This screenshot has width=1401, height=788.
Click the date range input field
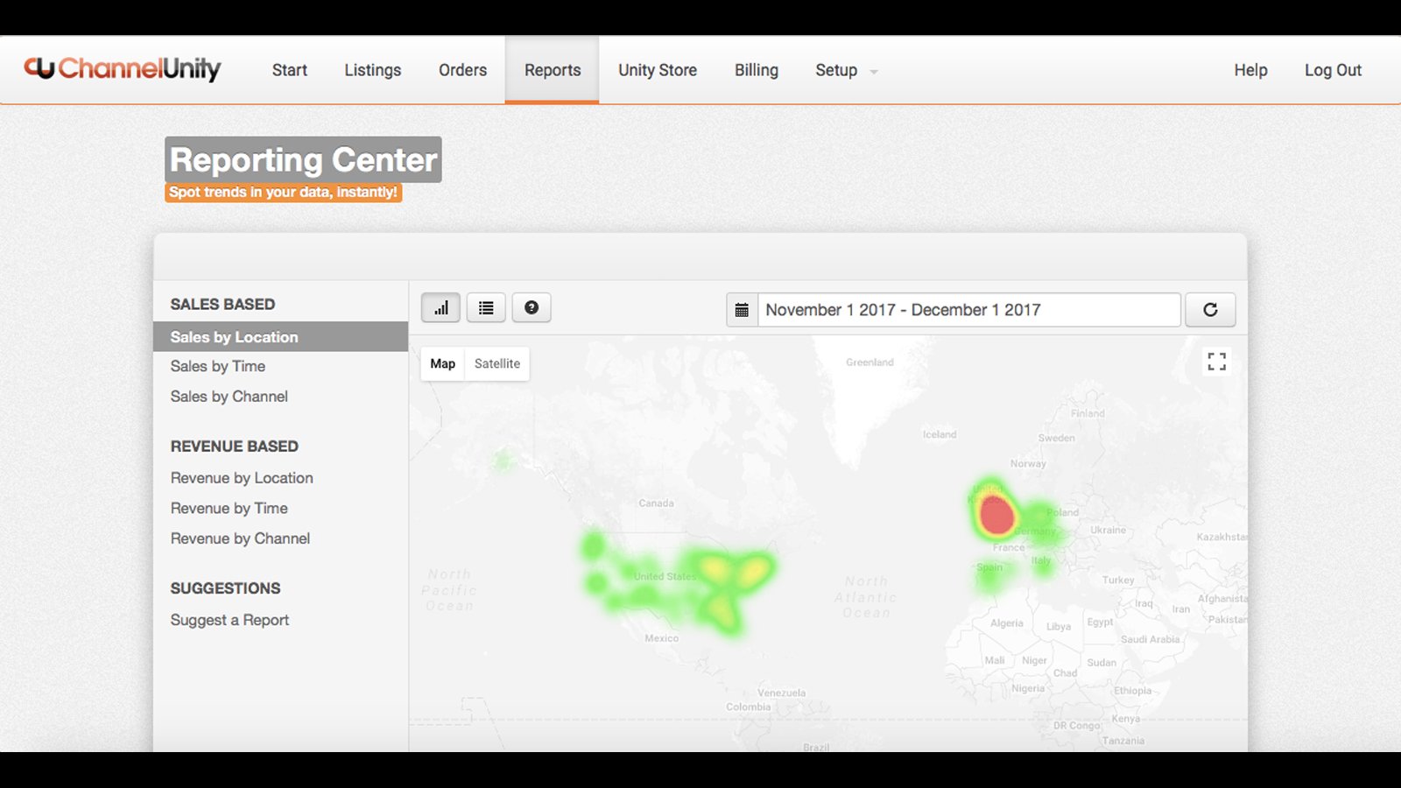[969, 310]
